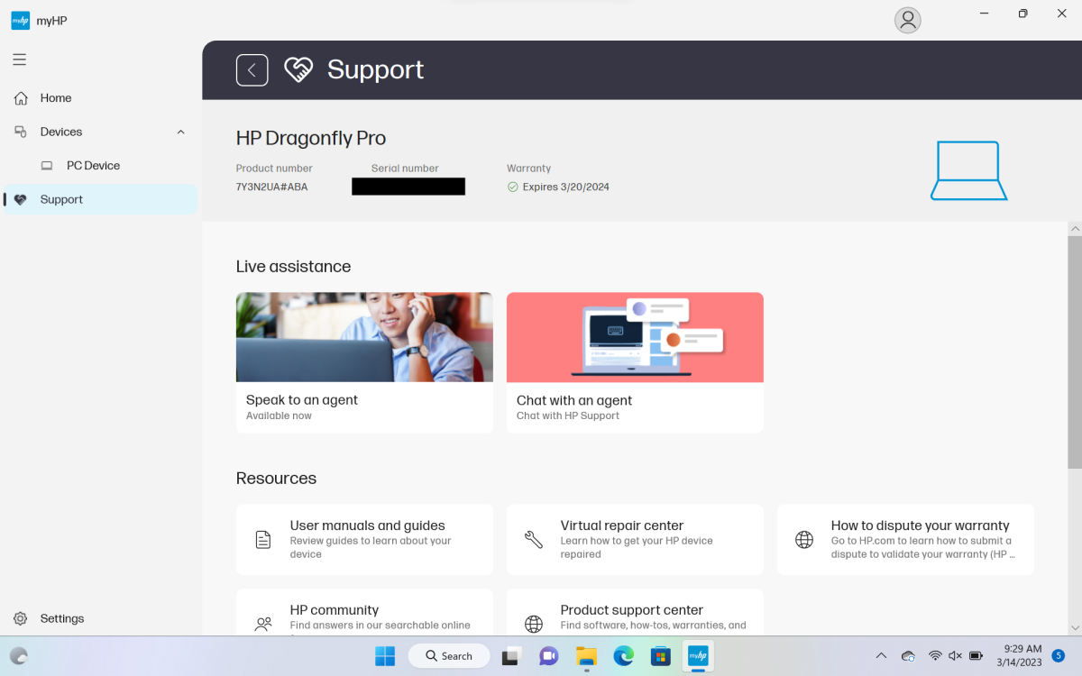Click the weather widget on taskbar

[x=20, y=655]
